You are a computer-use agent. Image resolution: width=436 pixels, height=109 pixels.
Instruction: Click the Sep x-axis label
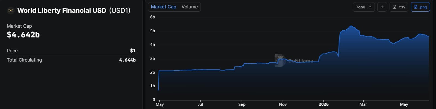pos(242,104)
